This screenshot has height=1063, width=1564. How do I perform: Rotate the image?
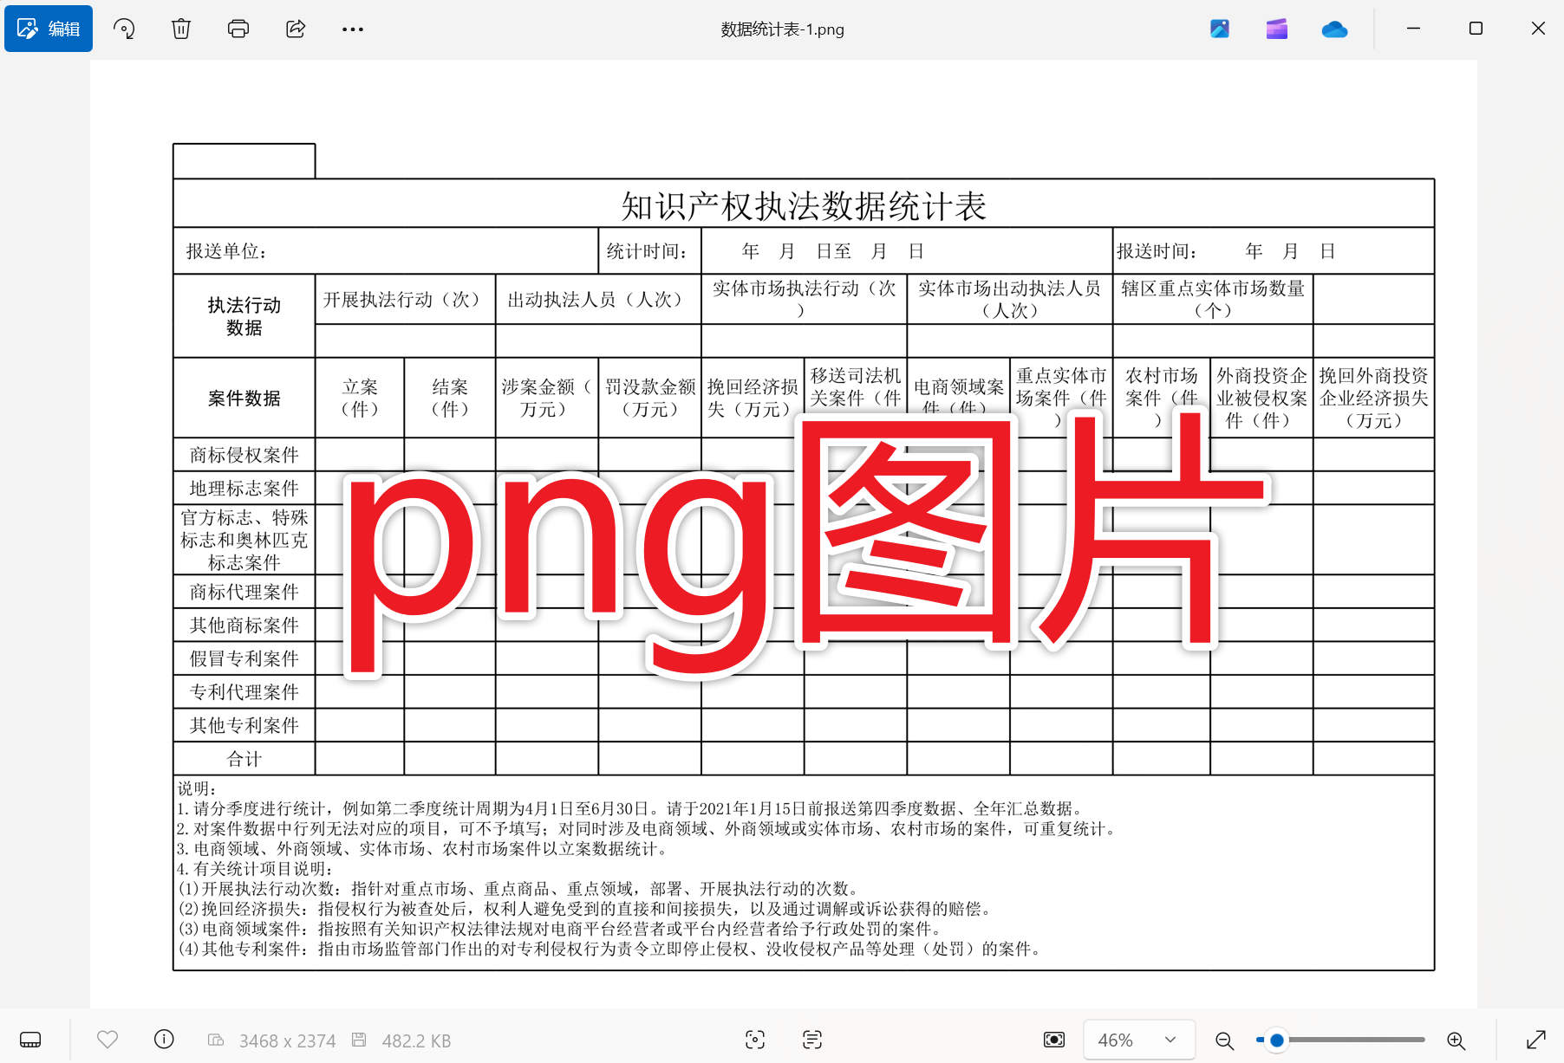tap(124, 29)
